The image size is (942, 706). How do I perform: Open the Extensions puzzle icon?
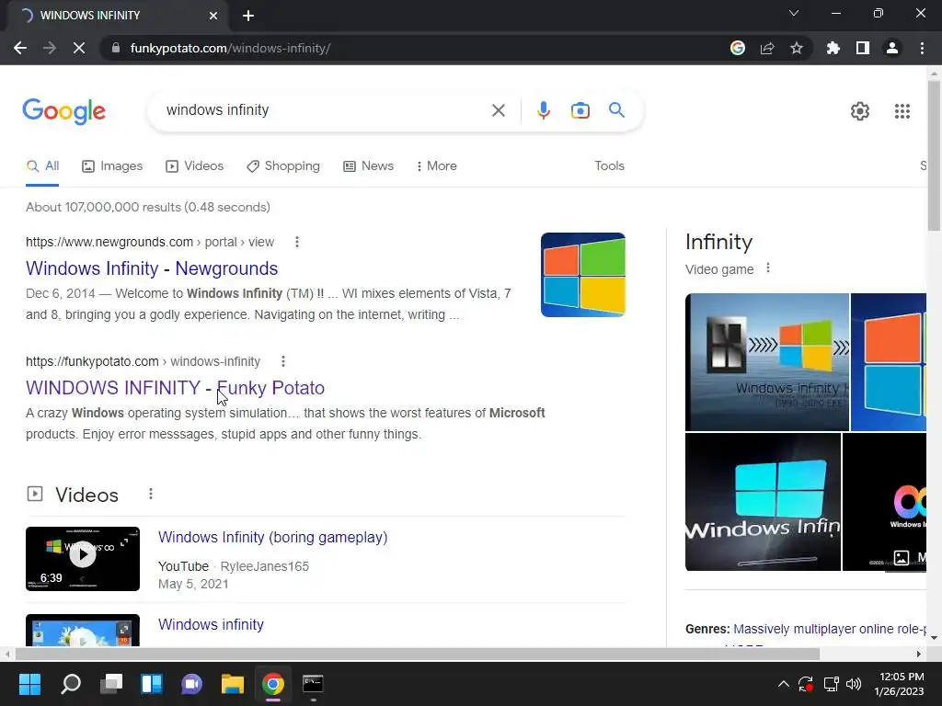point(833,48)
